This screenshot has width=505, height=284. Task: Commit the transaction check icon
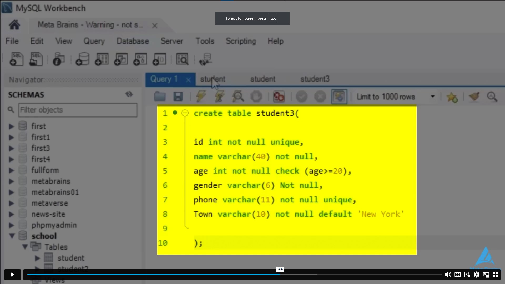coord(302,97)
